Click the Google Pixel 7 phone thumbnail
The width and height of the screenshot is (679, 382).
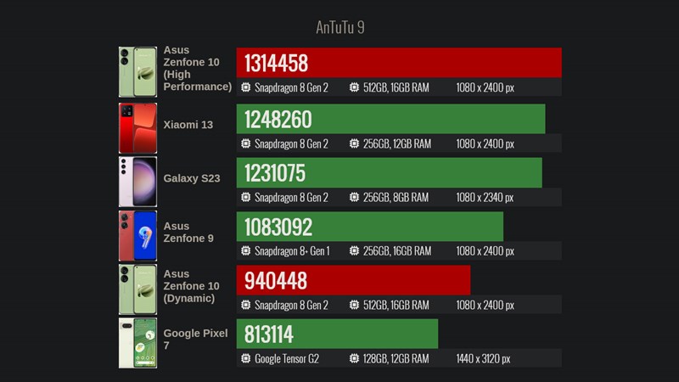coord(137,343)
